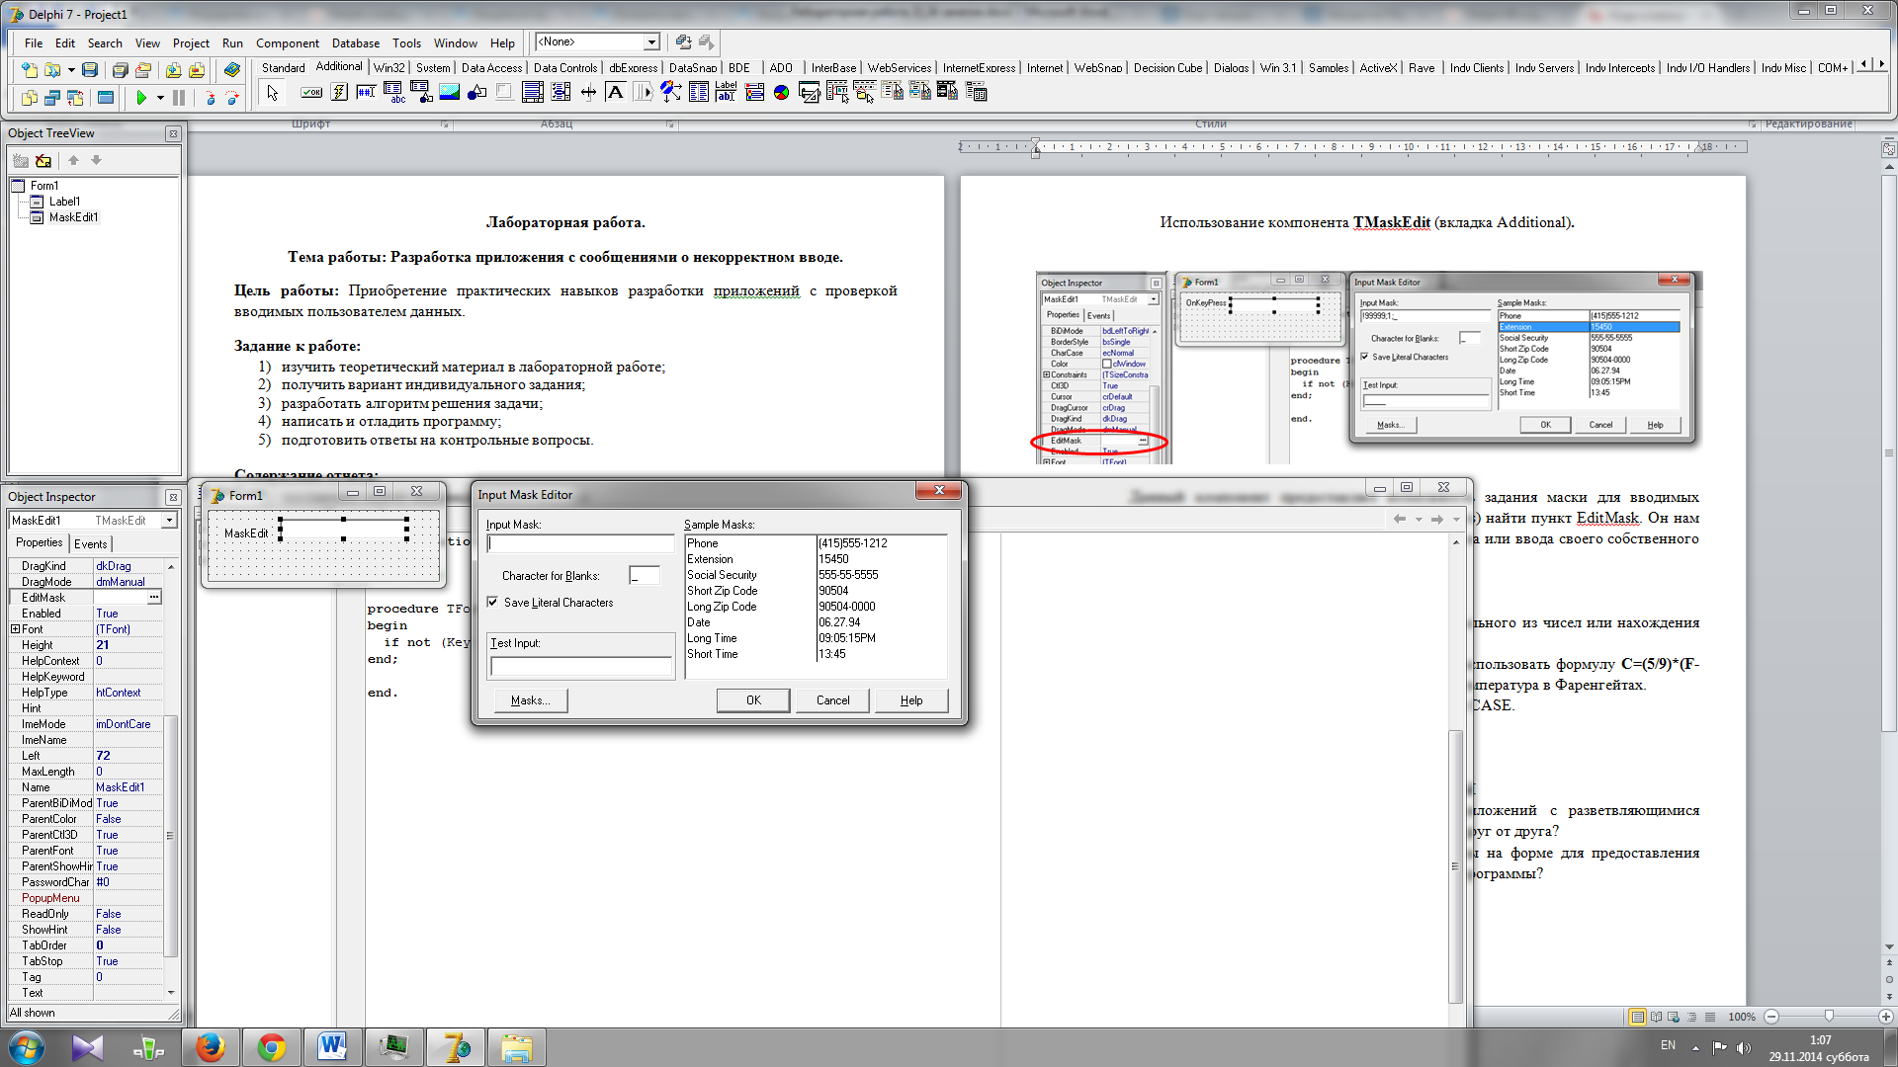Switch to the Data Access palette tab
Viewport: 1898px width, 1067px height.
tap(491, 68)
